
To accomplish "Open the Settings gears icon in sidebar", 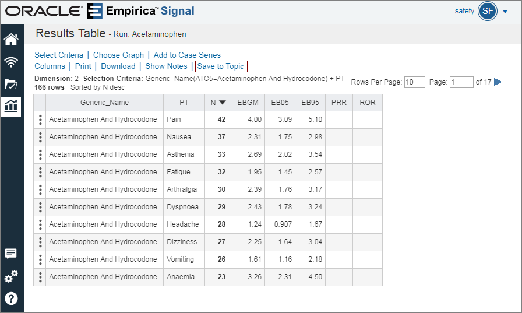I will (x=11, y=276).
